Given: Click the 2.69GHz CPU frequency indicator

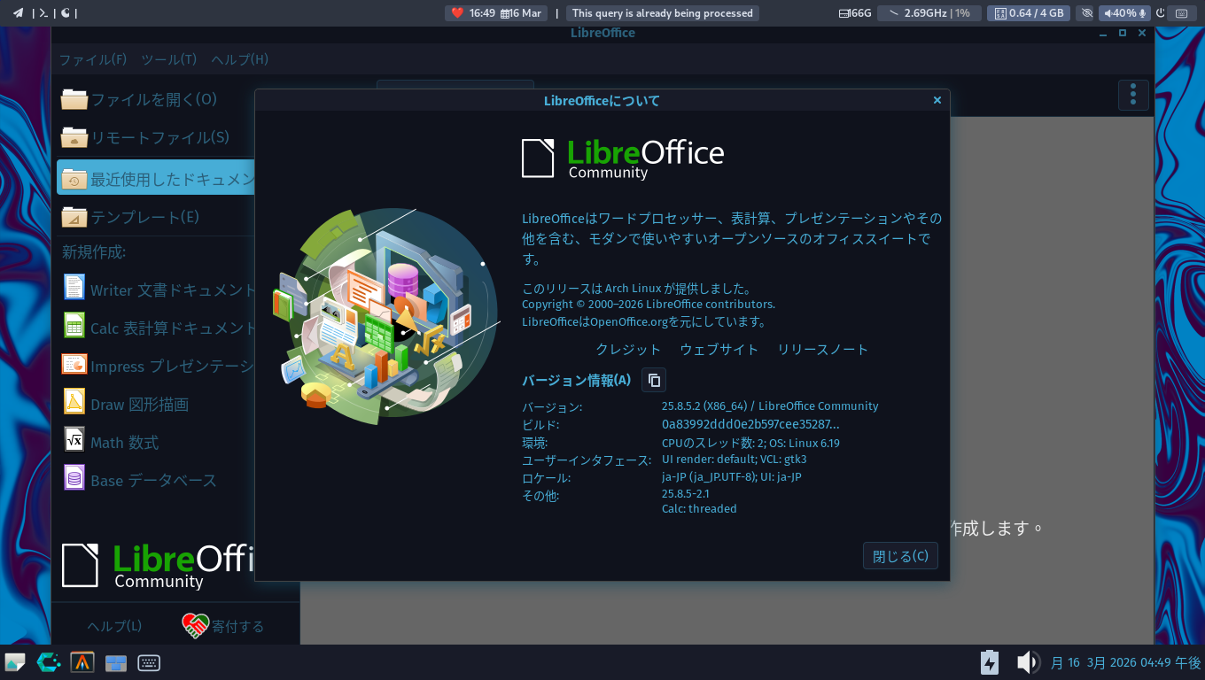Looking at the screenshot, I should click(x=929, y=13).
